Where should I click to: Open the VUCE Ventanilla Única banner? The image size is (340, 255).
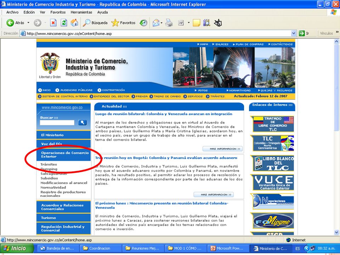[x=273, y=182]
